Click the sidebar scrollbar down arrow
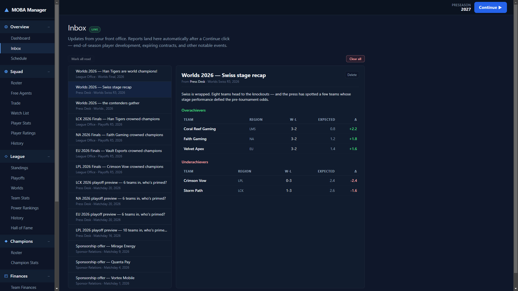The image size is (518, 291). click(57, 289)
